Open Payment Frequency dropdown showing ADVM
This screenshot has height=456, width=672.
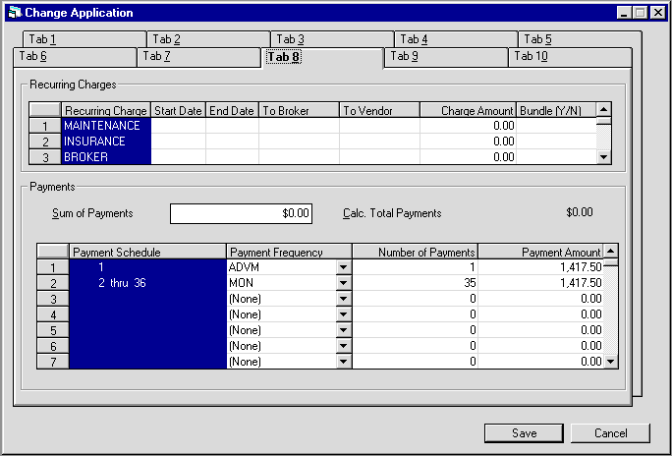(x=343, y=267)
